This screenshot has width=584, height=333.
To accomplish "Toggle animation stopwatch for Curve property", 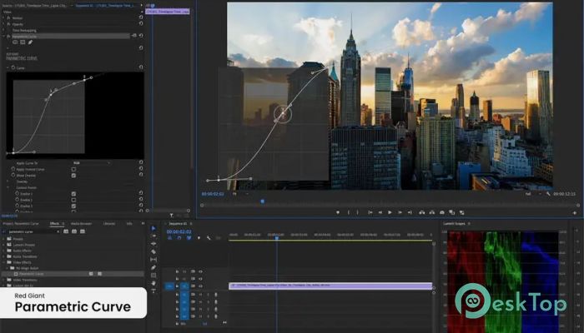I will pos(13,67).
